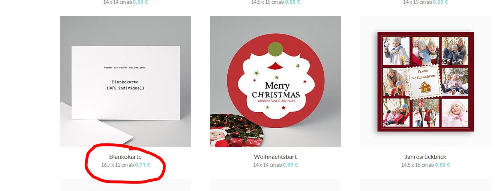Image resolution: width=498 pixels, height=191 pixels.
Task: Click the 0,71 € price of Blankokarte
Action: [x=142, y=165]
